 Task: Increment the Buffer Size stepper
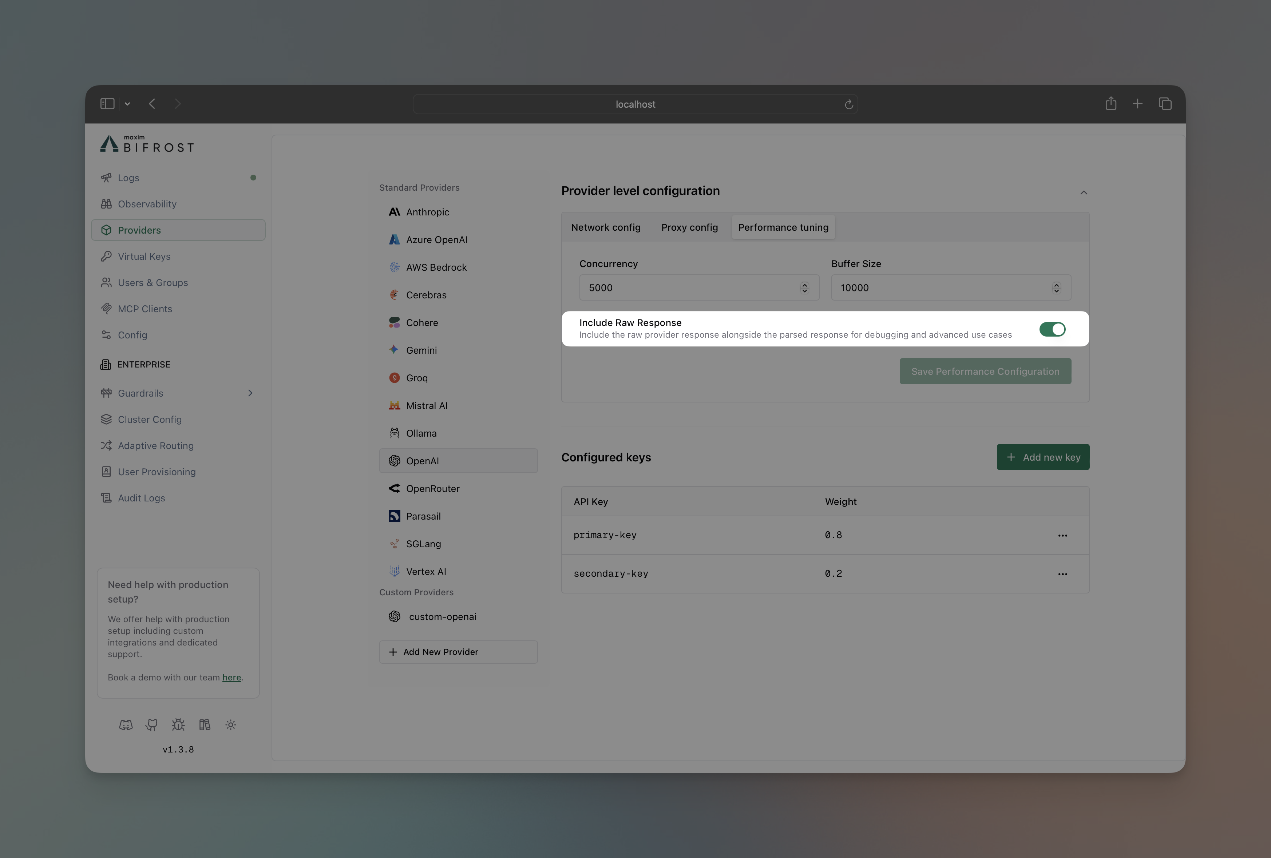(1056, 284)
